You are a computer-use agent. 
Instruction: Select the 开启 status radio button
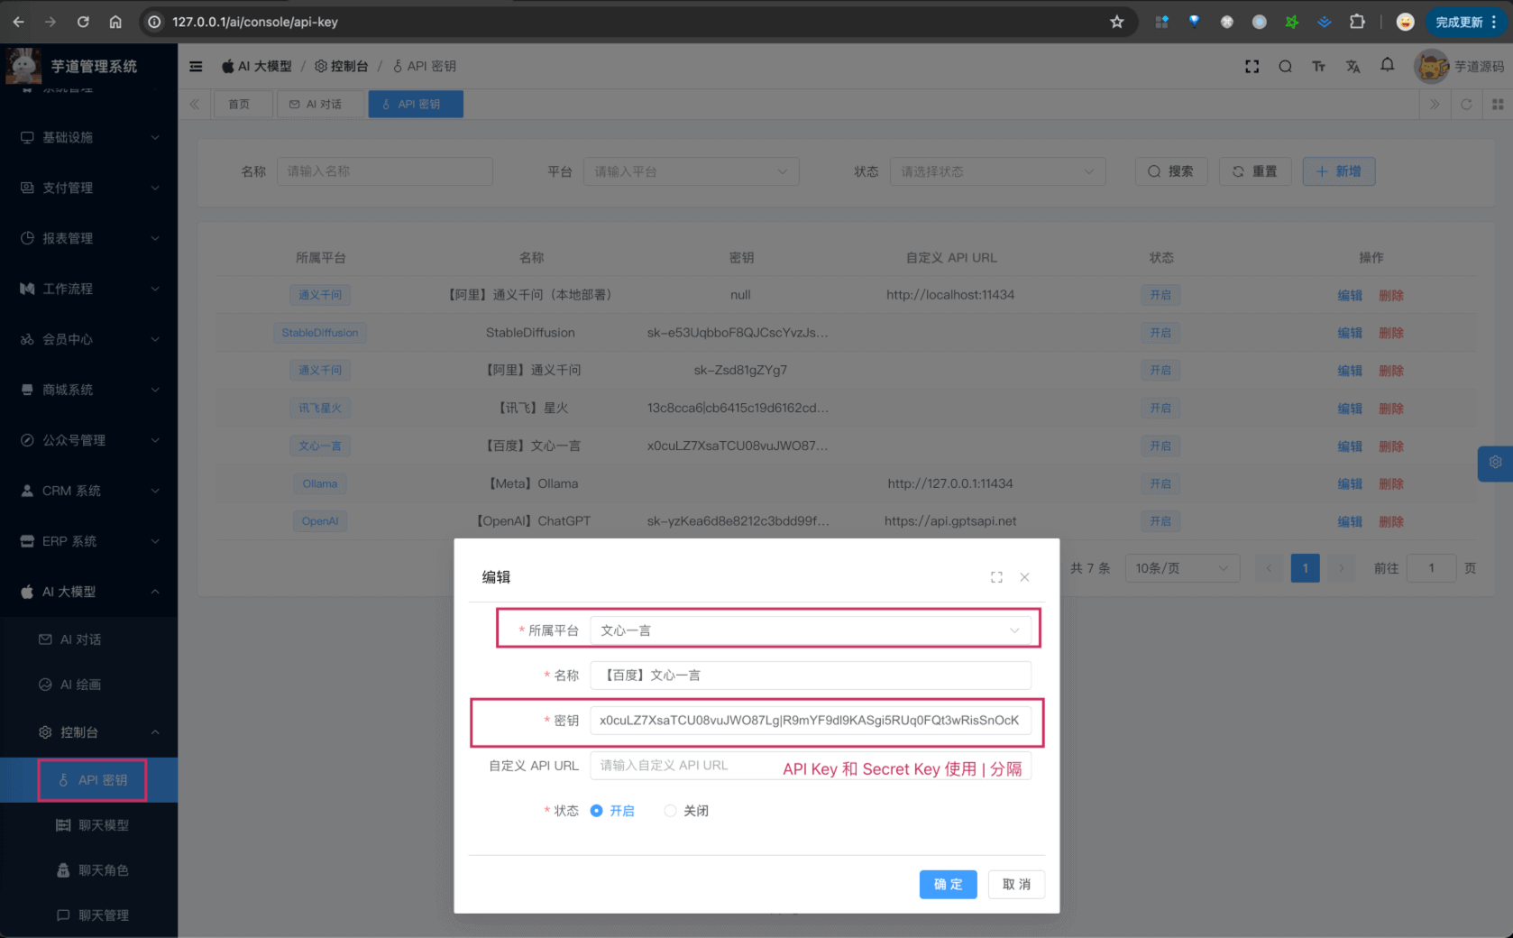point(596,811)
